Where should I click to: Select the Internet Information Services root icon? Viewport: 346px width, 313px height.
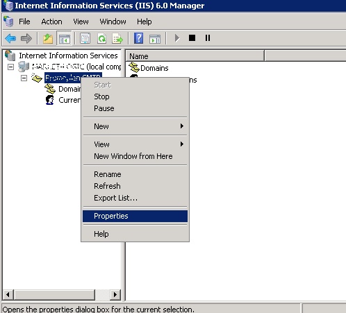(10, 56)
